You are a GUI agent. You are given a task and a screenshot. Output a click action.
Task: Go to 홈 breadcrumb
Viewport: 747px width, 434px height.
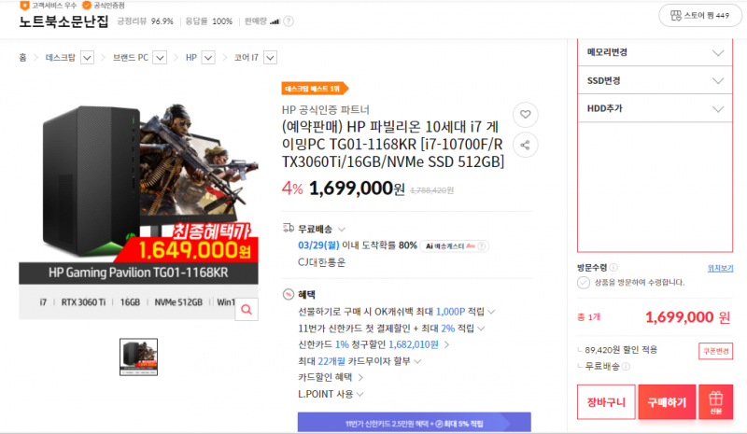coord(22,58)
